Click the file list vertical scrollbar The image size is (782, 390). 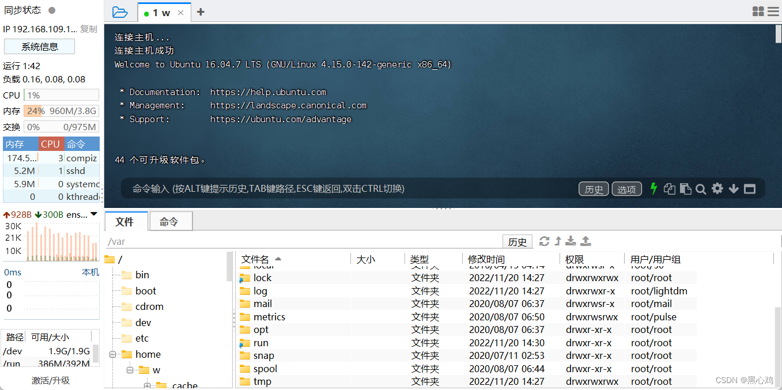pyautogui.click(x=778, y=346)
